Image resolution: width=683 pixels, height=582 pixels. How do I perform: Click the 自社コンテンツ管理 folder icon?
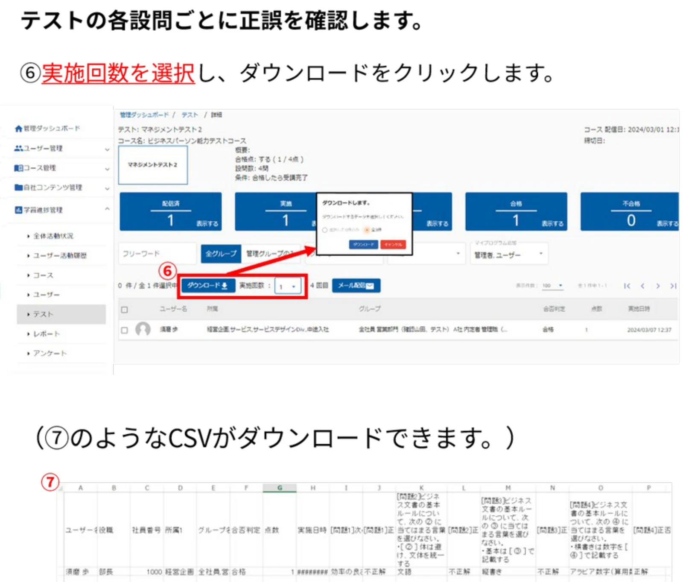18,187
